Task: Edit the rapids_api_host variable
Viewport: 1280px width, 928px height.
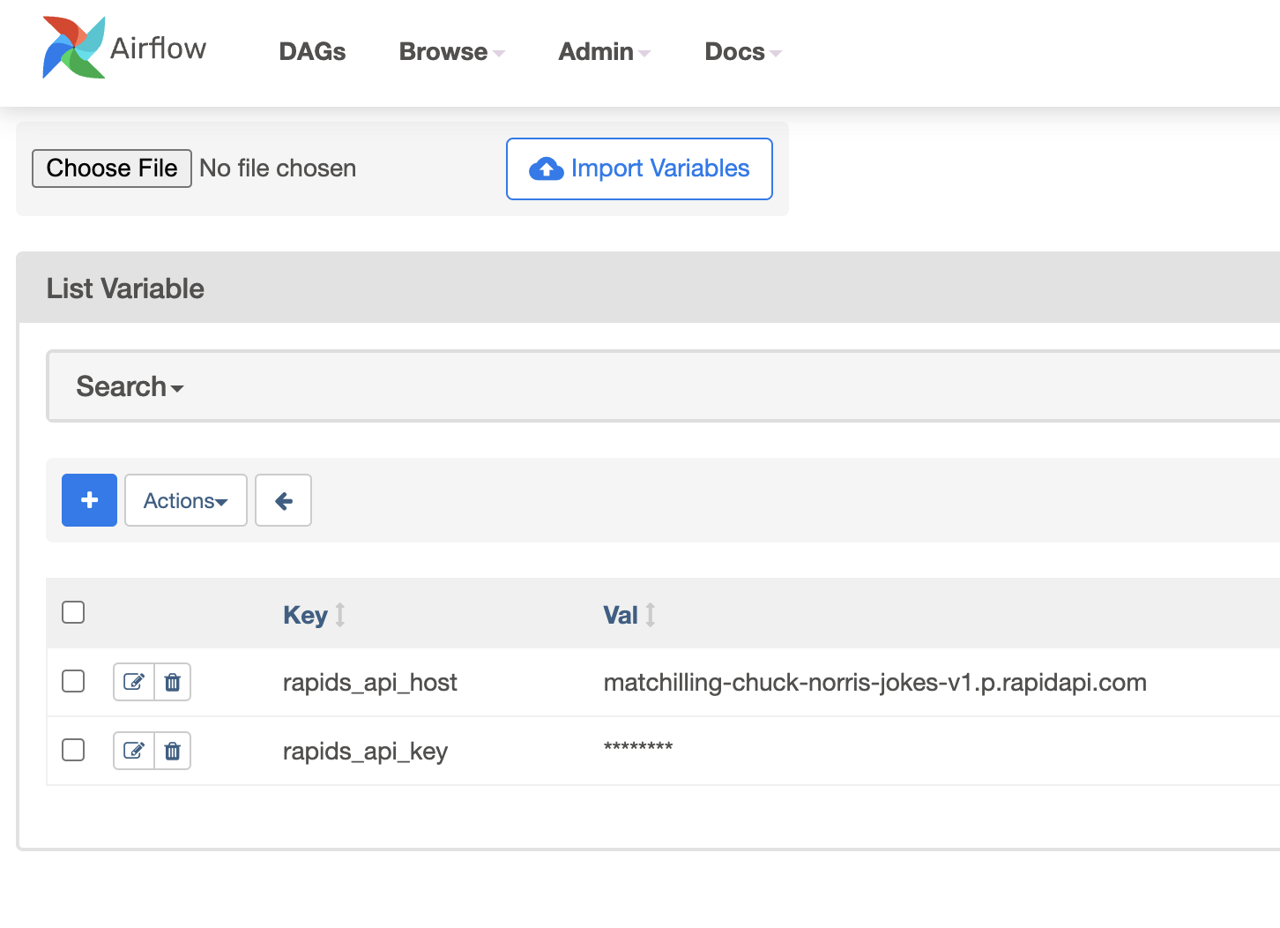Action: [x=134, y=682]
